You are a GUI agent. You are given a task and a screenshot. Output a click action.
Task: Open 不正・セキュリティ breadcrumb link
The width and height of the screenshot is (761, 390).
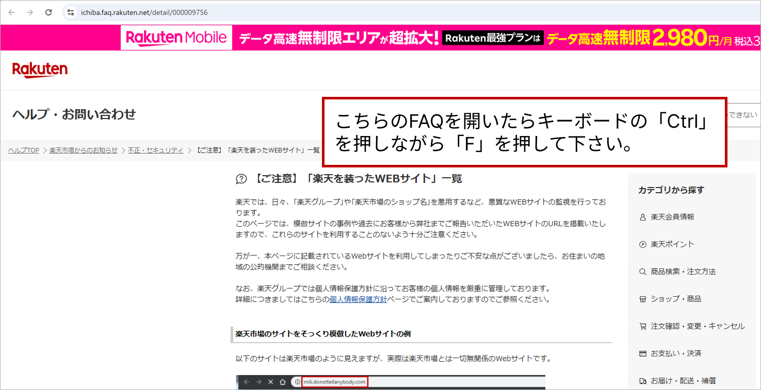[155, 150]
